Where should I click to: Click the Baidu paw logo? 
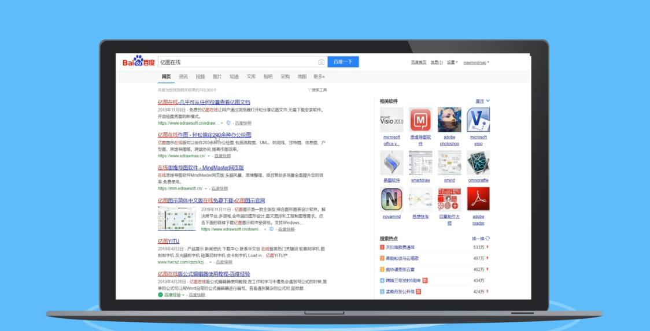(138, 61)
